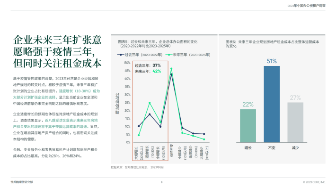Click the 51% label above the blue bar
This screenshot has height=188, width=336.
tap(272, 61)
